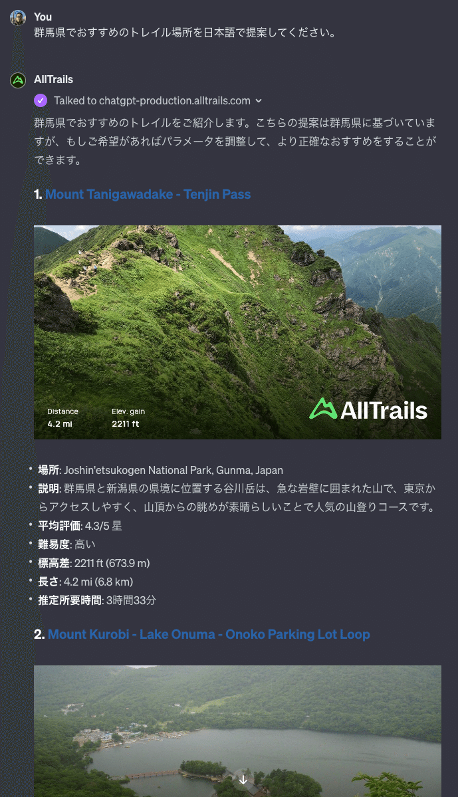Viewport: 458px width, 797px height.
Task: Click the 'You' sender name
Action: (43, 17)
